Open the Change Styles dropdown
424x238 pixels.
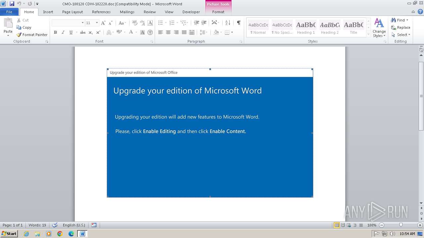[379, 28]
